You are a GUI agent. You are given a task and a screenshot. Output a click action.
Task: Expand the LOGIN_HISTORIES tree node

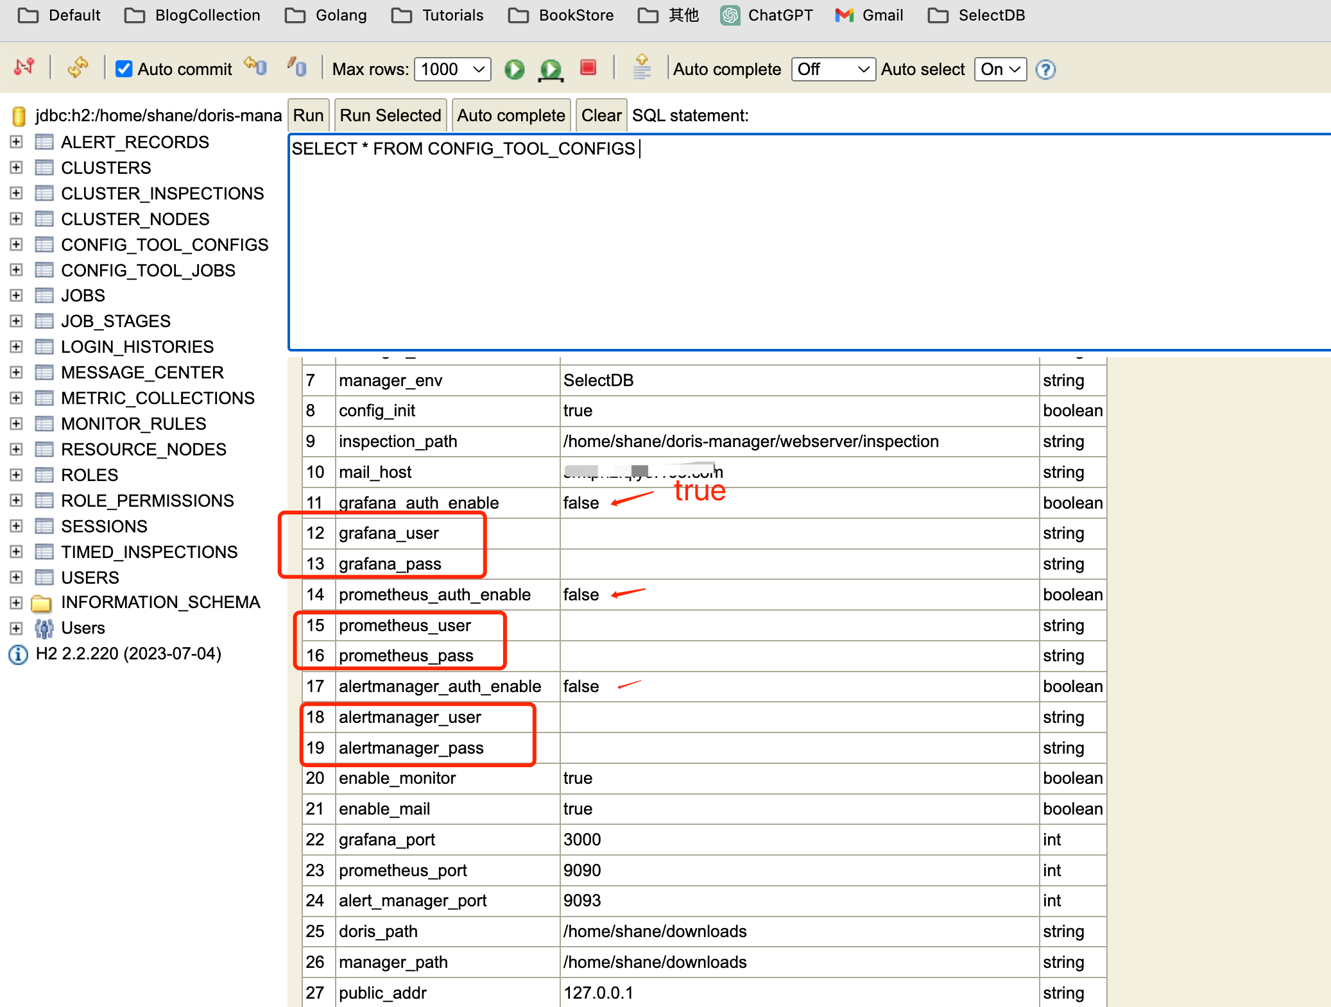tap(17, 346)
